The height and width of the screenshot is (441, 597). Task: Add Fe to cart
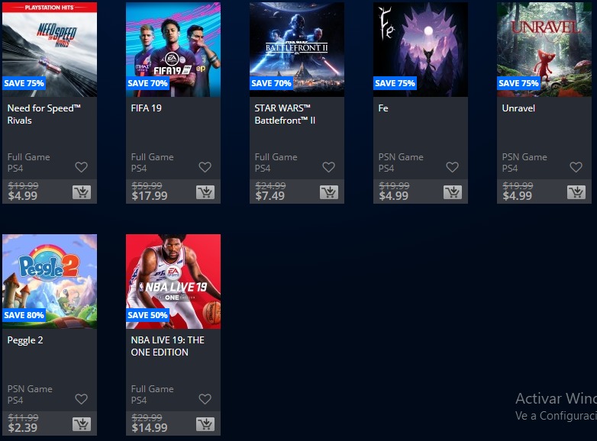(453, 192)
